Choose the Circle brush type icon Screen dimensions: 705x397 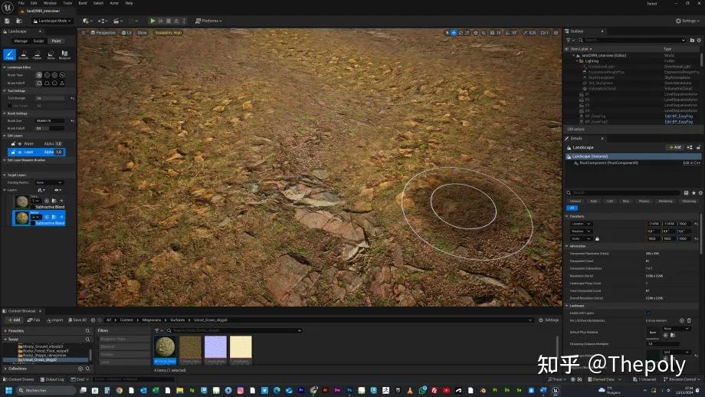(39, 75)
